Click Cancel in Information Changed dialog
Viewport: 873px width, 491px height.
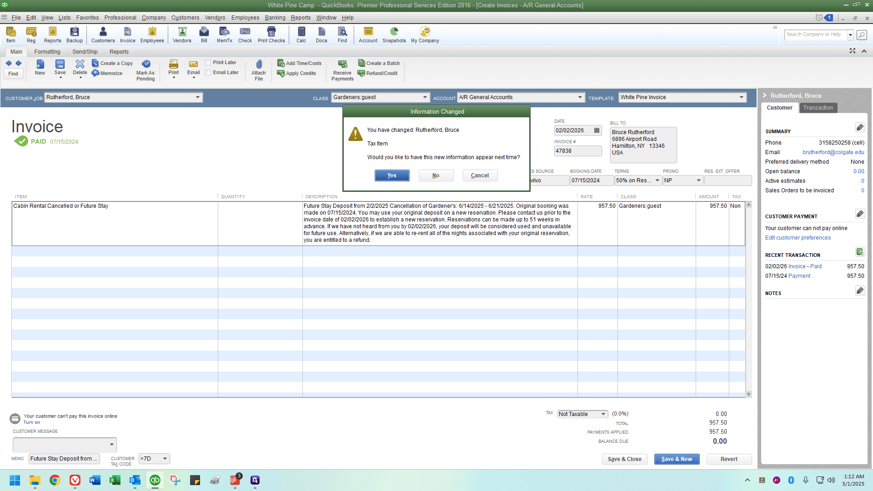tap(480, 175)
